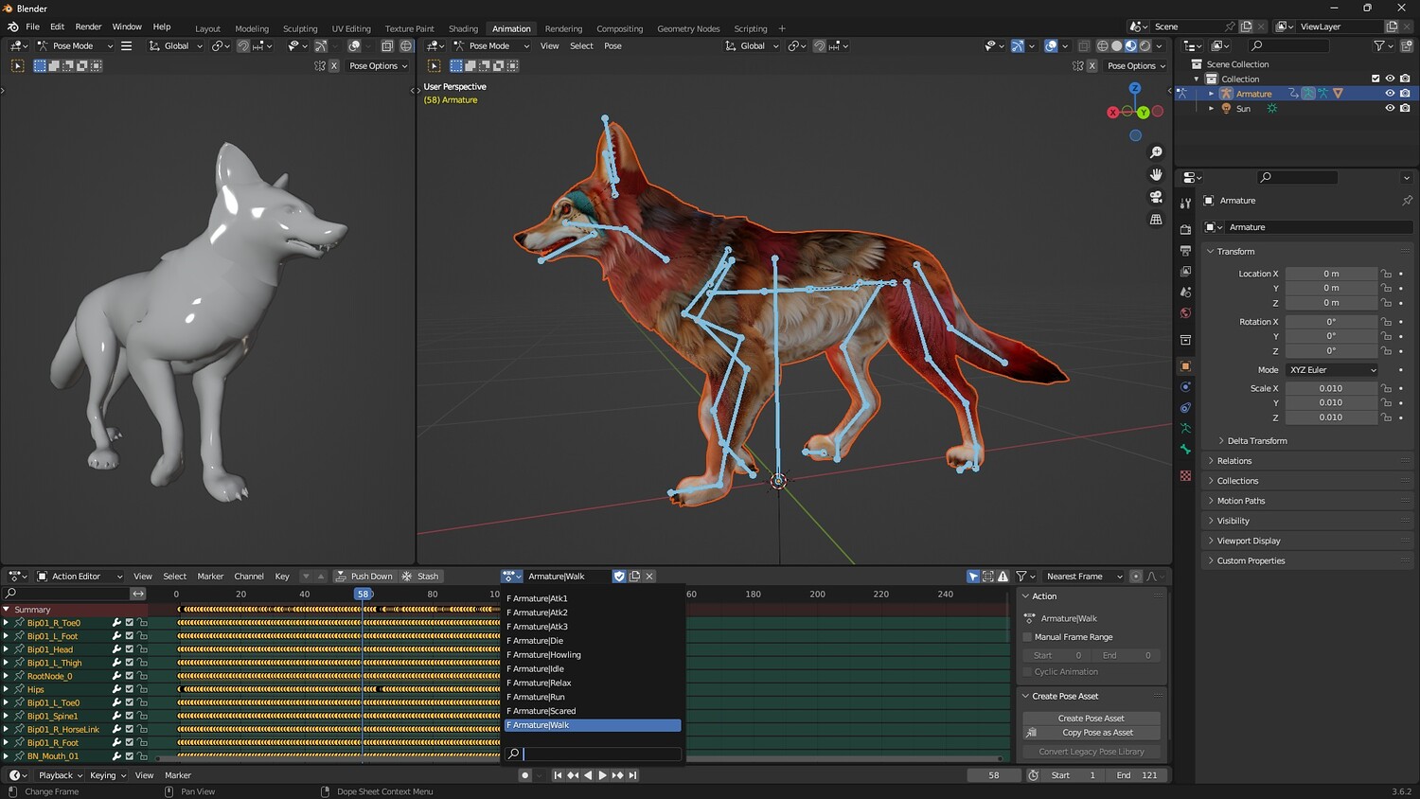Open the Bone properties tab
The image size is (1420, 799).
1185,450
